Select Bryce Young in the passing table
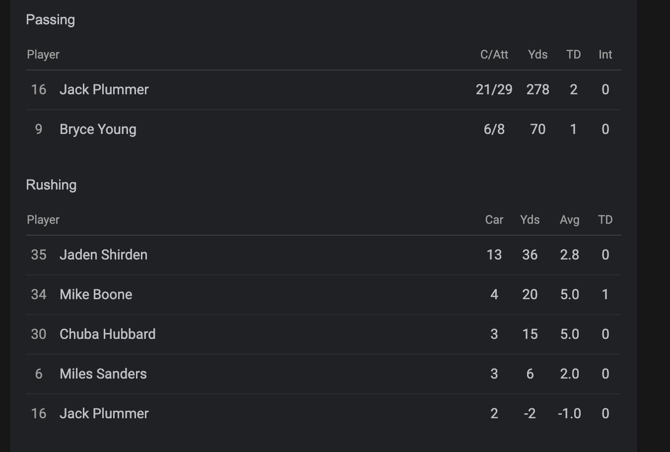This screenshot has width=670, height=452. pos(98,129)
